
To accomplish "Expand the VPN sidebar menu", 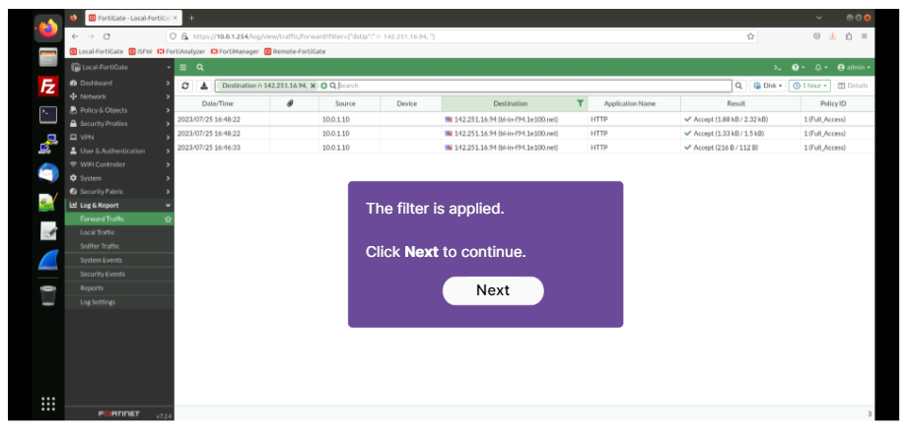I will pyautogui.click(x=119, y=137).
